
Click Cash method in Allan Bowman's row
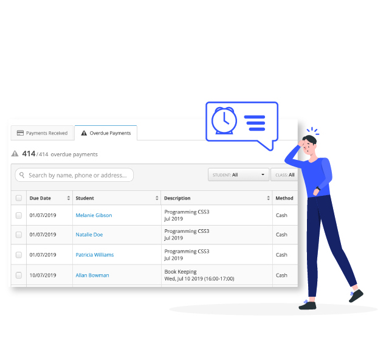(x=281, y=275)
